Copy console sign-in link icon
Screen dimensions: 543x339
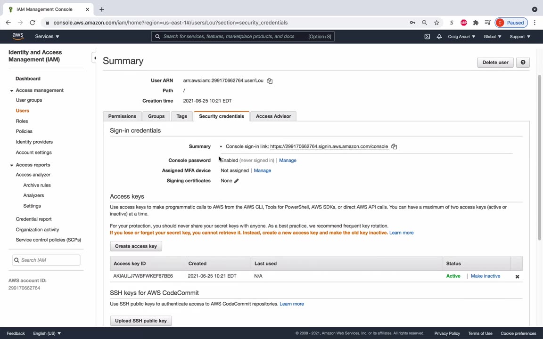pyautogui.click(x=394, y=146)
